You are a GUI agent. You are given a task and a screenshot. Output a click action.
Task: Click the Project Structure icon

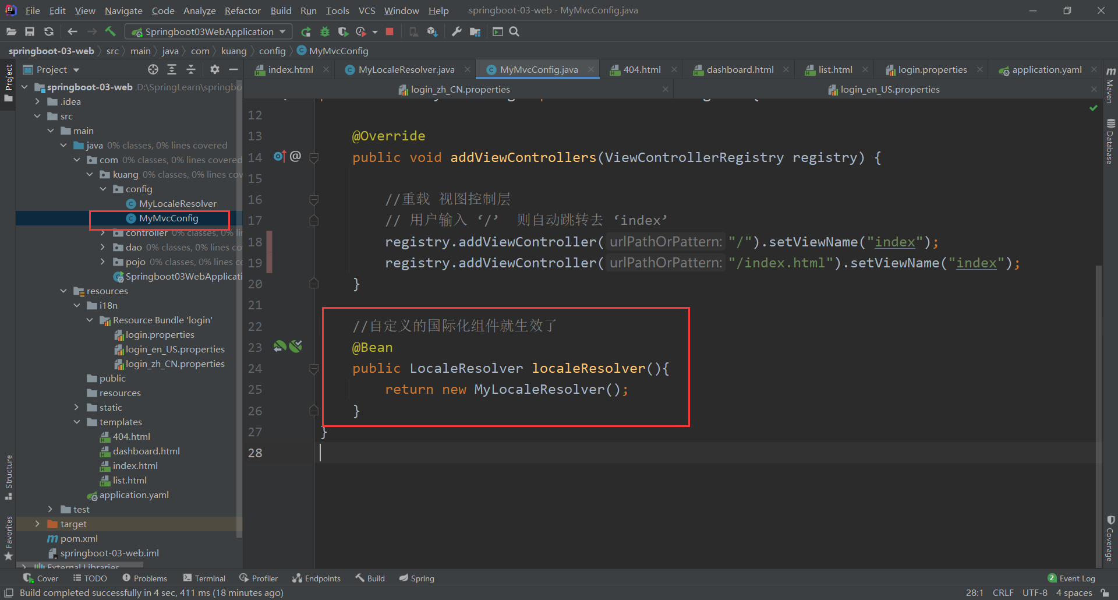[476, 31]
